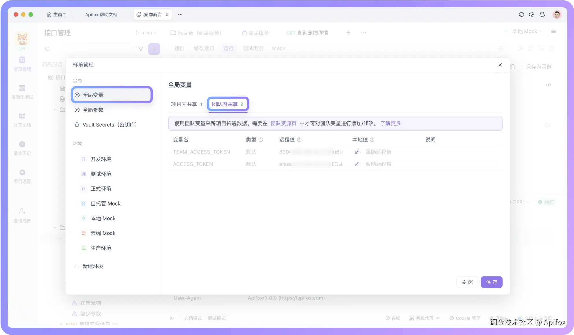Open 全局参数 in the sidebar
The width and height of the screenshot is (574, 335).
click(x=93, y=110)
